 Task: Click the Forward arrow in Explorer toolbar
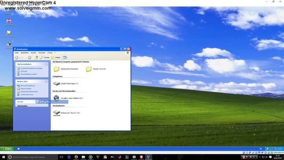pos(30,57)
